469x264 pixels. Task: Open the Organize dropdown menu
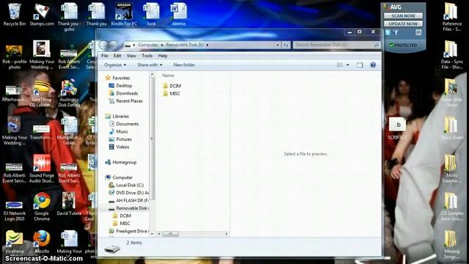(x=115, y=65)
